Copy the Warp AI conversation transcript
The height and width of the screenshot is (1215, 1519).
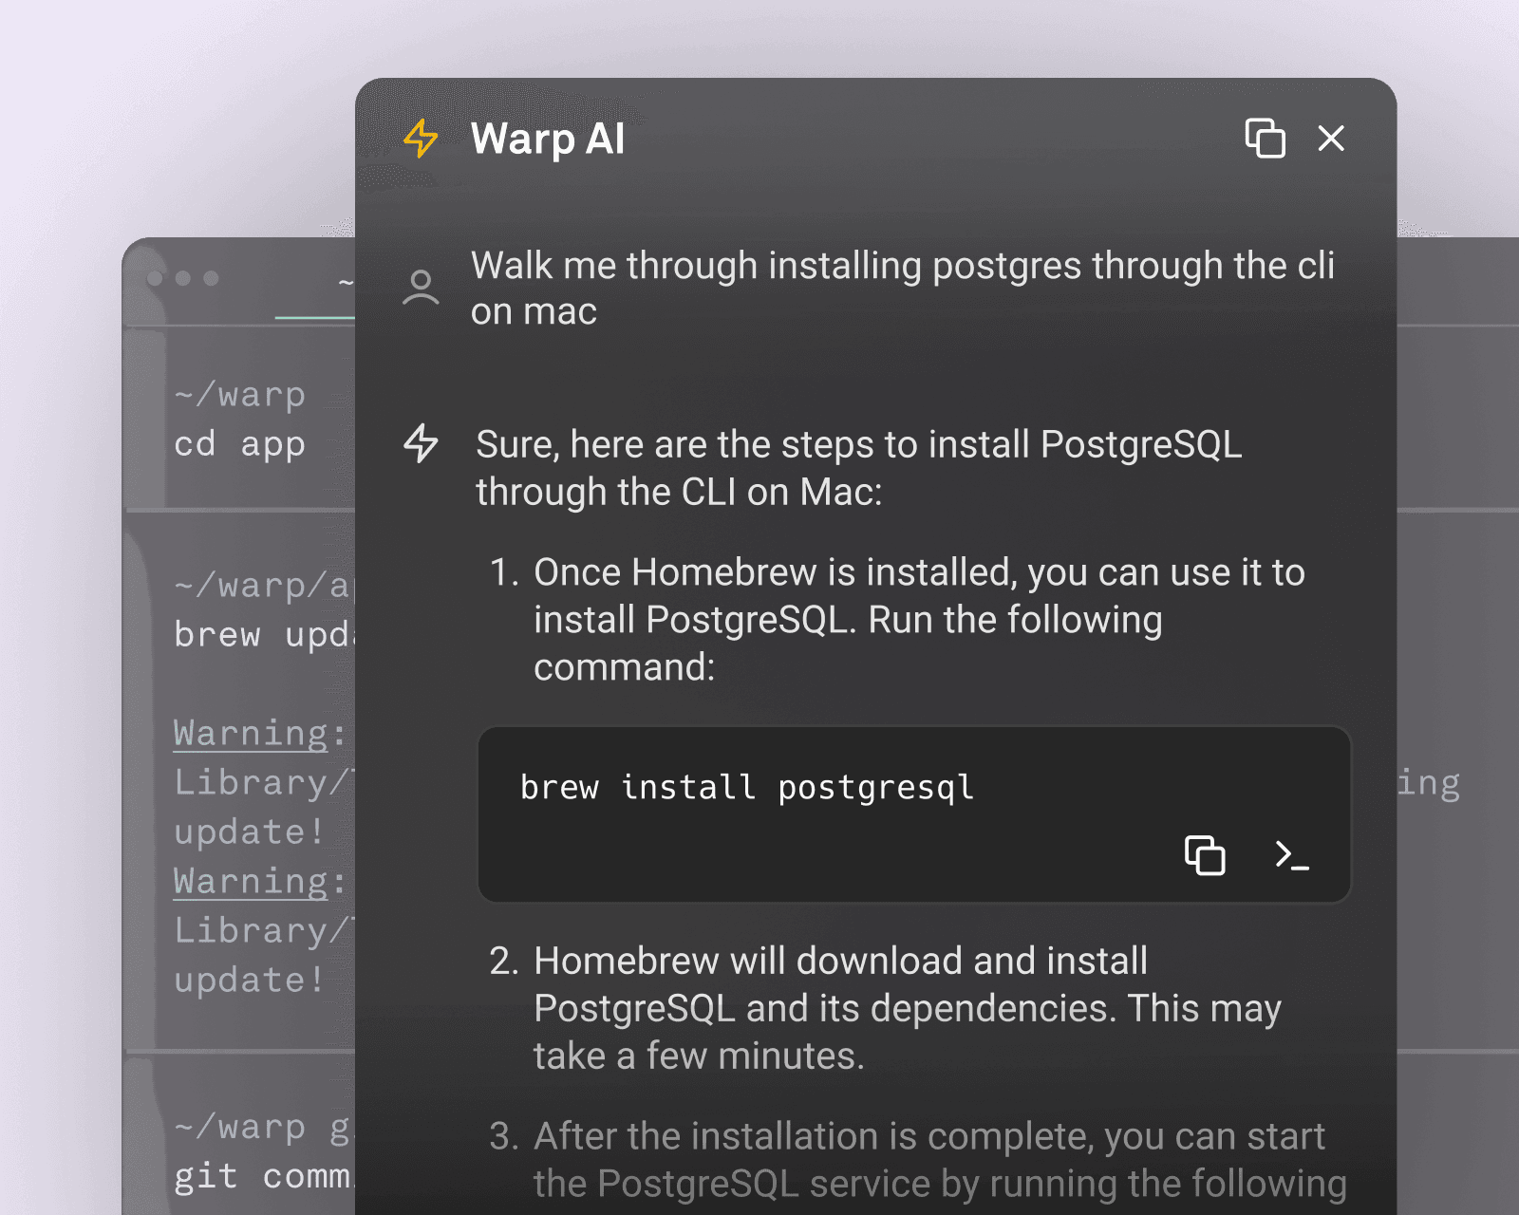coord(1265,139)
